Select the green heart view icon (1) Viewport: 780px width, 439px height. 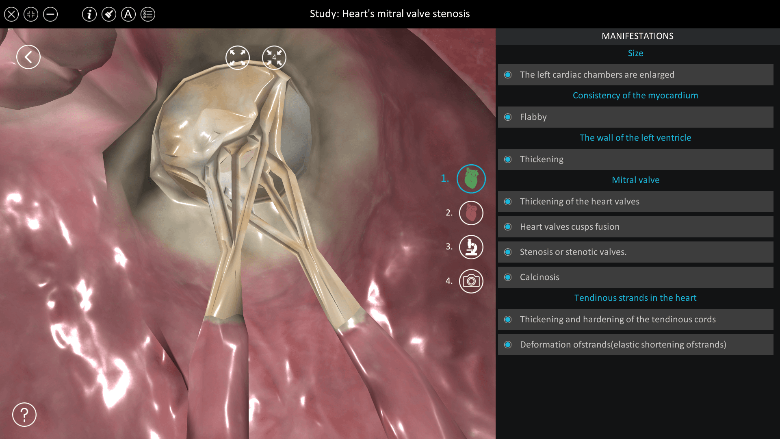coord(471,179)
